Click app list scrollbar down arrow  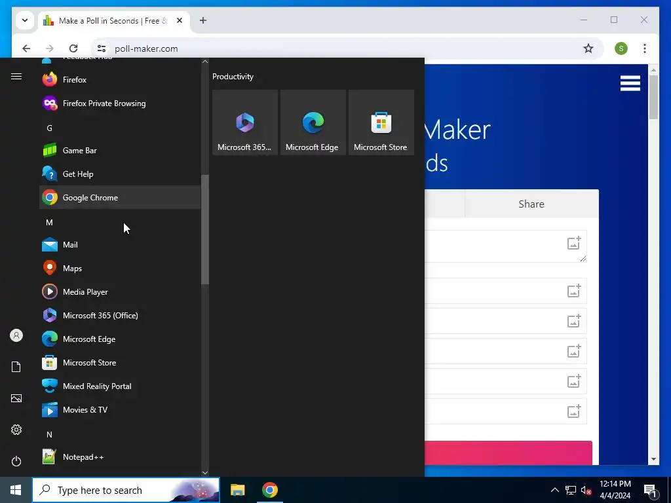[x=205, y=473]
